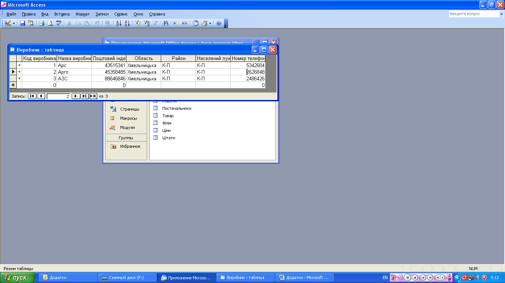Select Страницы in the database window
Image resolution: width=505 pixels, height=283 pixels.
(126, 109)
